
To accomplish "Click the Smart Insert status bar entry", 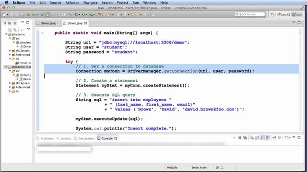I will (x=200, y=167).
